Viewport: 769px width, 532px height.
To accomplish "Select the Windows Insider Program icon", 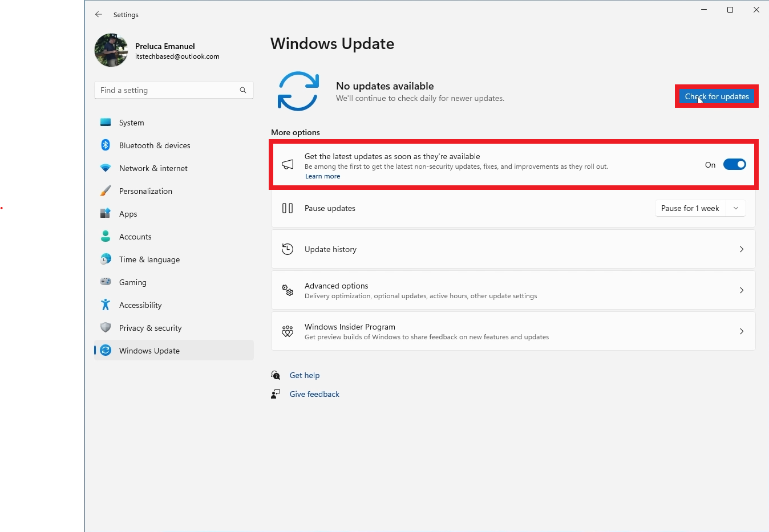I will point(287,331).
